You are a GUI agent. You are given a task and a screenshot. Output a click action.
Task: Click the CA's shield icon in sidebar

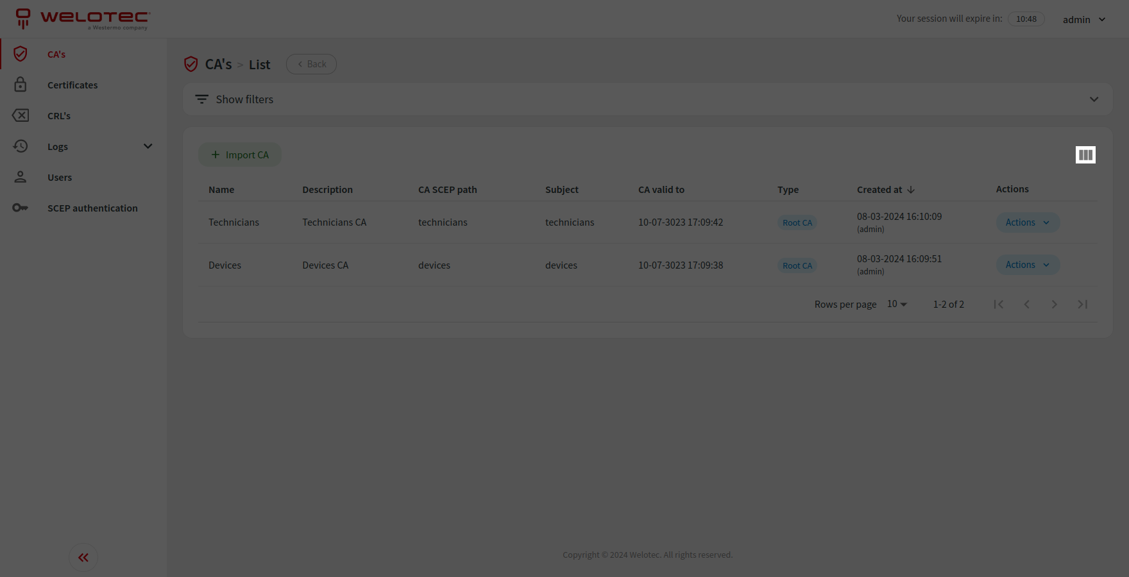click(x=21, y=54)
